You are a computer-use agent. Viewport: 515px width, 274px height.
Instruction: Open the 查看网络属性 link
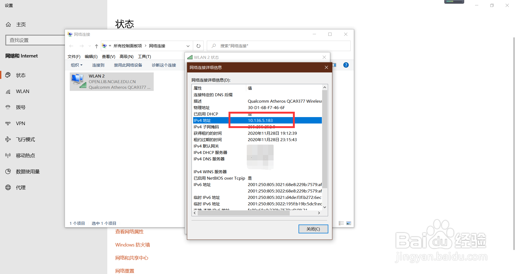[130, 232]
